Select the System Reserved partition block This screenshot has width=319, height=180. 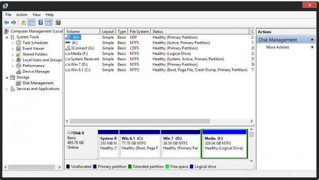[x=108, y=143]
